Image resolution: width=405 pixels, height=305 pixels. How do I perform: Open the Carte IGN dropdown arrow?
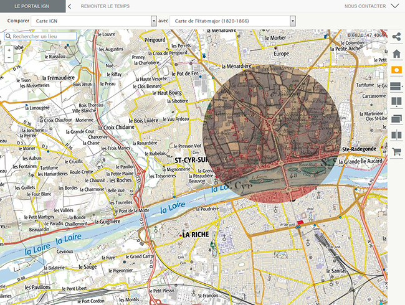[x=154, y=21]
